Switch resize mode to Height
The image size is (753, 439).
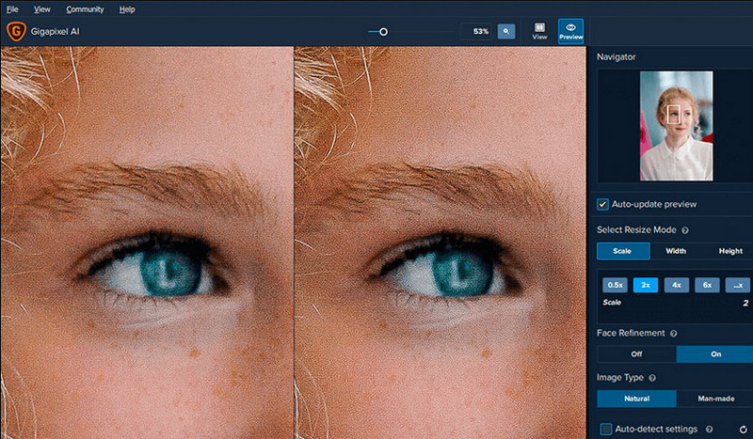[x=730, y=251]
